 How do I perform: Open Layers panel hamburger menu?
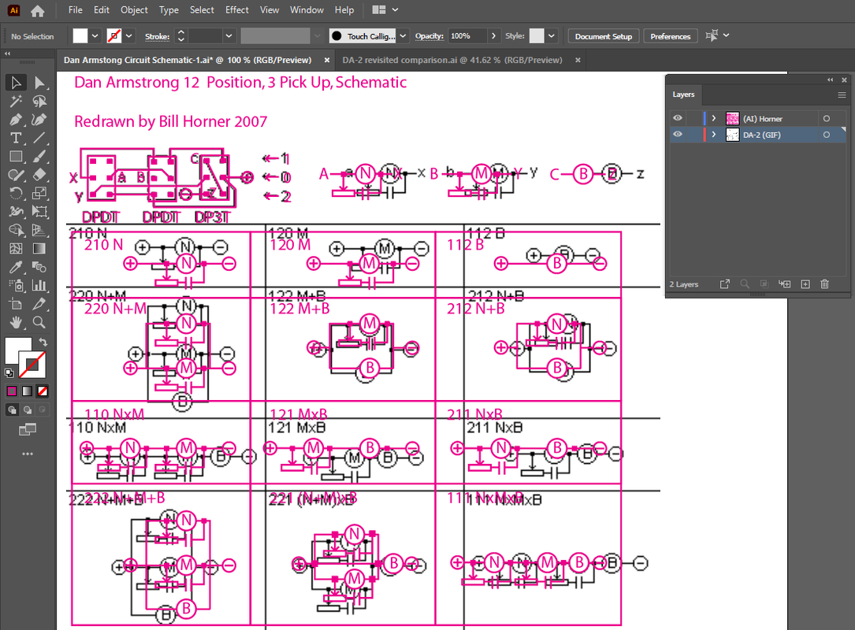point(842,94)
